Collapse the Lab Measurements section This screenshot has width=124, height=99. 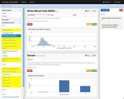pyautogui.click(x=11, y=23)
